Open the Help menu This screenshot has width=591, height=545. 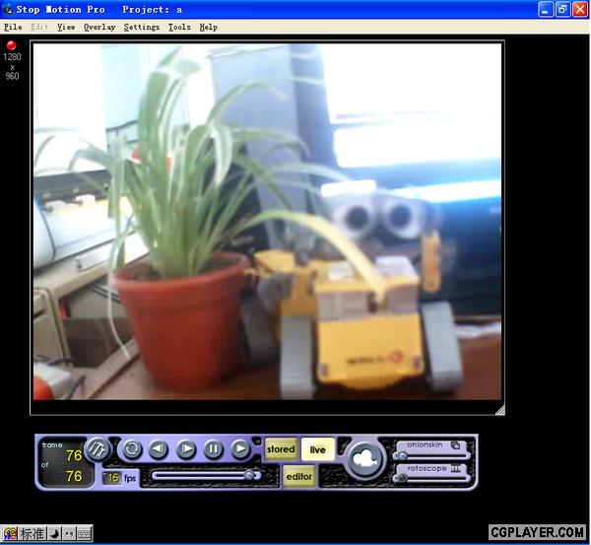(x=209, y=28)
